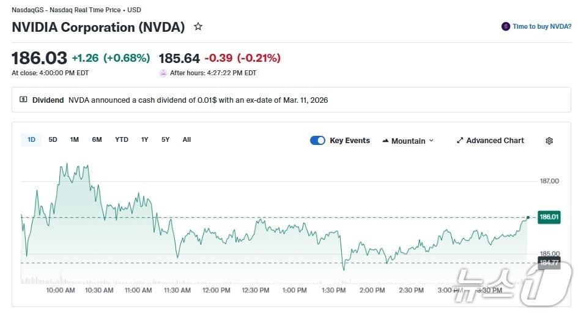Open the Time to buy NVDA link
This screenshot has width=581, height=315.
pos(542,26)
